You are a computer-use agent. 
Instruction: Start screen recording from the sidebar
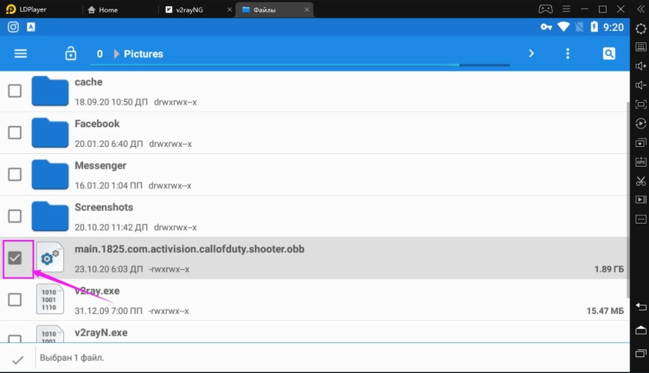(x=640, y=199)
